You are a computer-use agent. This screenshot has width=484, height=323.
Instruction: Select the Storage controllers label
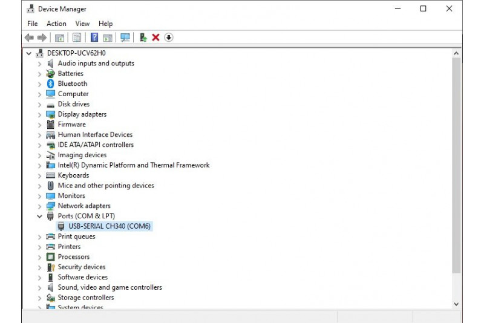click(86, 298)
